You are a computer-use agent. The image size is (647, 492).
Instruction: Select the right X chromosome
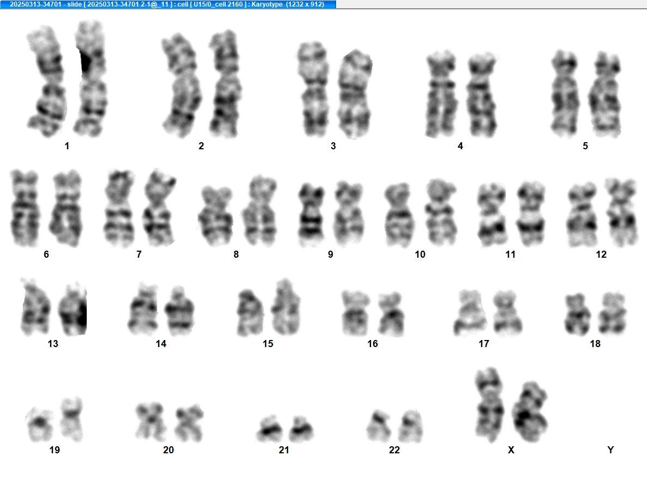530,412
